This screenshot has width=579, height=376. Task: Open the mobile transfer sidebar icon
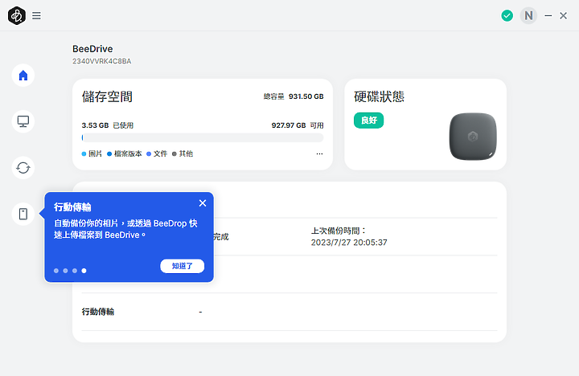pos(23,214)
